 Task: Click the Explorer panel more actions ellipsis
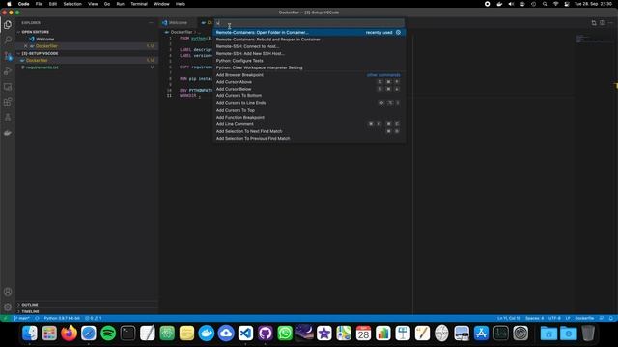(151, 23)
